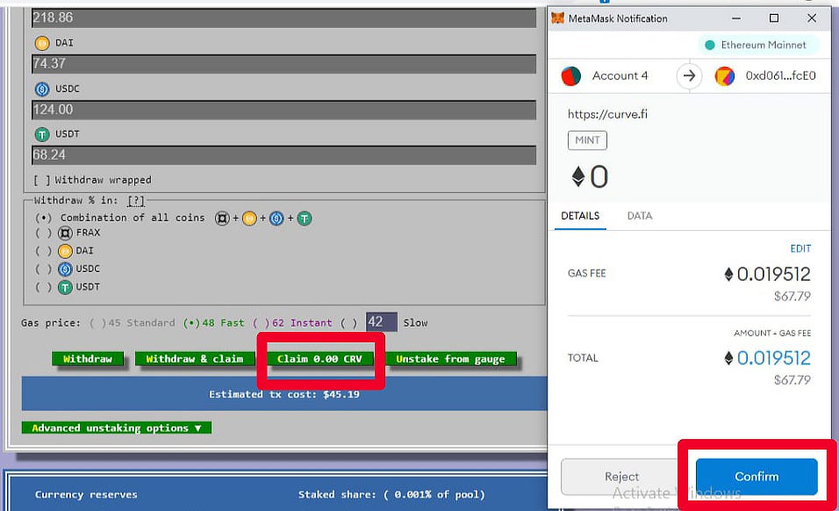839x511 pixels.
Task: Open the [?] help link beside Withdraw % in
Action: tap(136, 201)
